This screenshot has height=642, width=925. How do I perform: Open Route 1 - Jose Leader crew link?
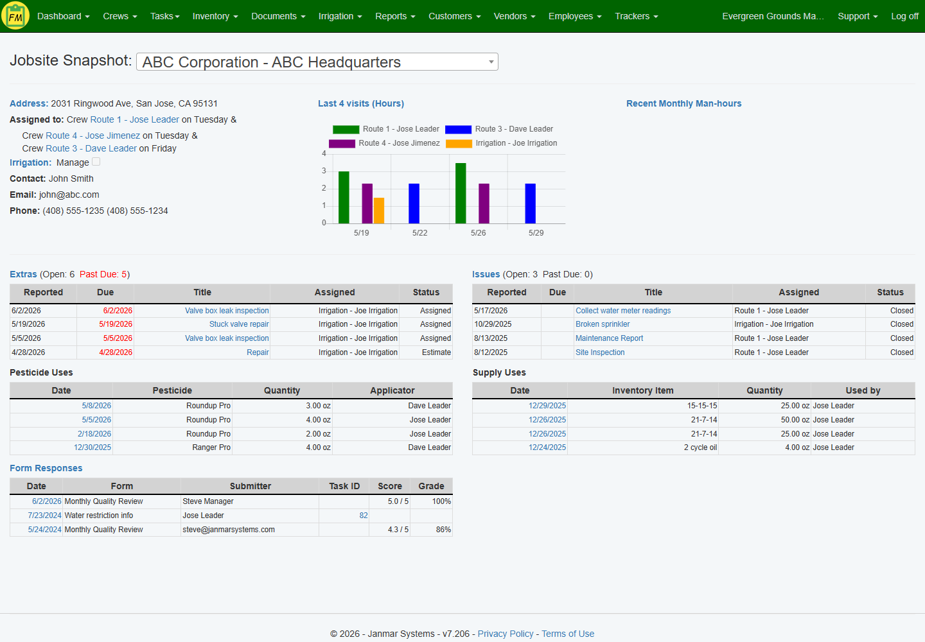pyautogui.click(x=135, y=119)
